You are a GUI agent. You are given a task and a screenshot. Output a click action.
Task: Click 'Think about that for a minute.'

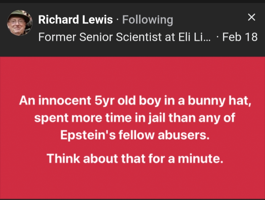[x=135, y=158]
